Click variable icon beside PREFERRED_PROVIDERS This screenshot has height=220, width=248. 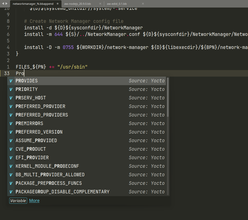tap(11, 115)
